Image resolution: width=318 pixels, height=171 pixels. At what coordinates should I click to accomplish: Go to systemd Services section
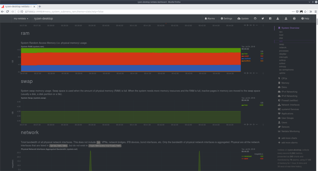[x=288, y=109]
